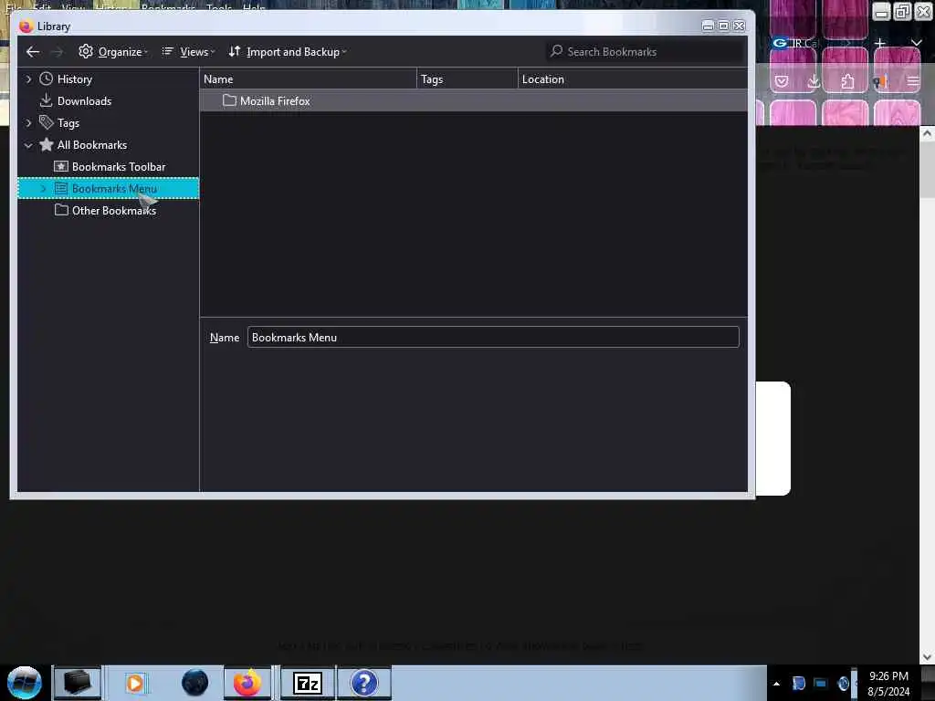Click the Save to Pocket icon in Firefox
This screenshot has height=701, width=935.
tap(782, 81)
